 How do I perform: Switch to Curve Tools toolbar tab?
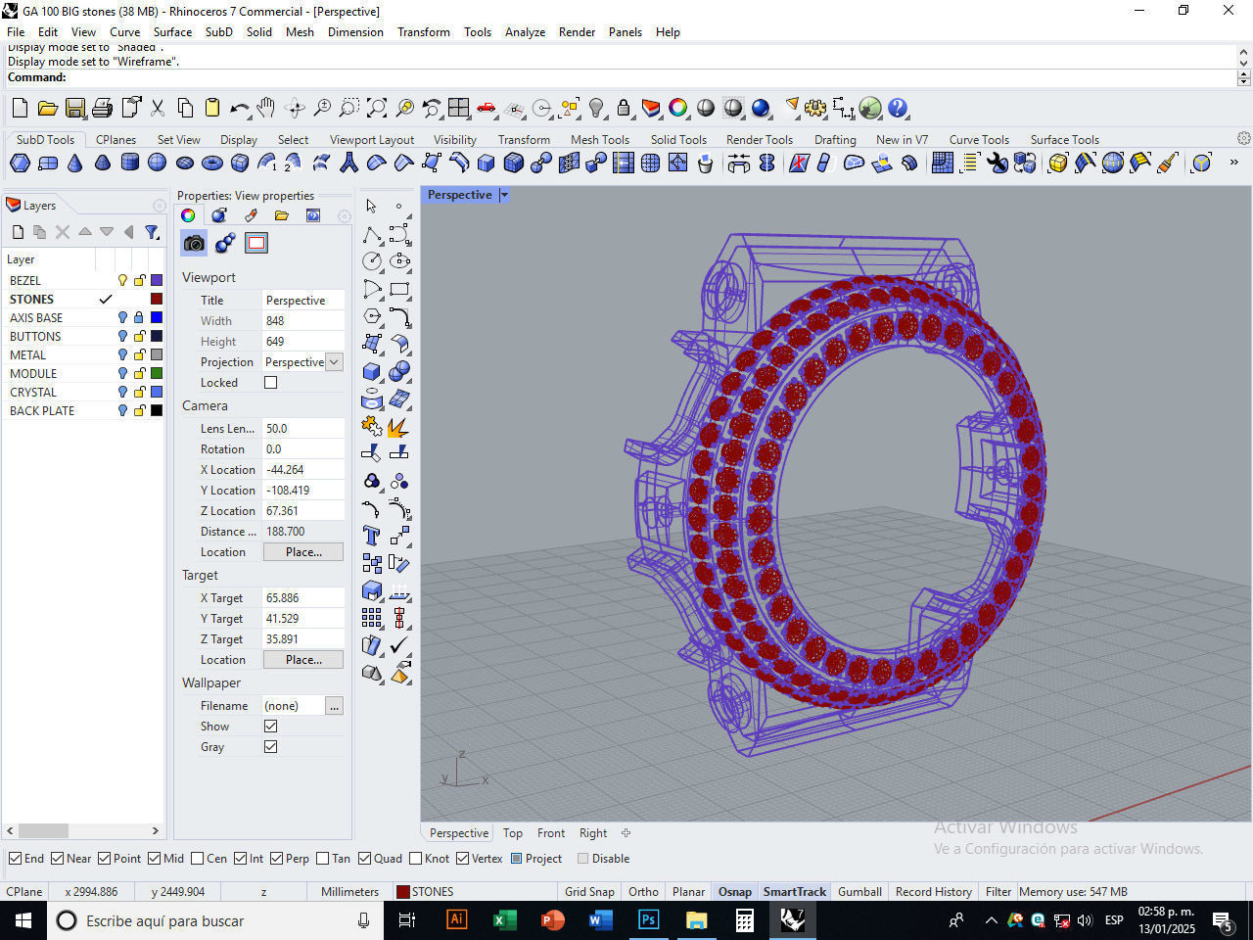tap(979, 140)
